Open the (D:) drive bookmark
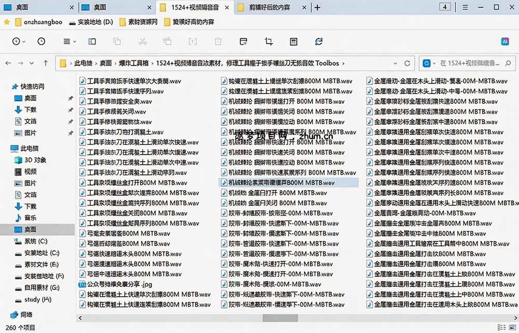 [91, 22]
